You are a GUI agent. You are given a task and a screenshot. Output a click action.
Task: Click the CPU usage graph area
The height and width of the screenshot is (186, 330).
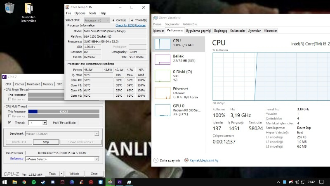point(271,76)
